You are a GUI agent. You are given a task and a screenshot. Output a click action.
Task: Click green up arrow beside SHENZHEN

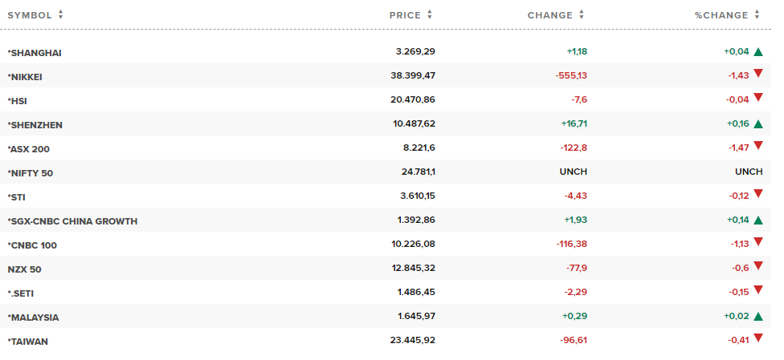[758, 123]
